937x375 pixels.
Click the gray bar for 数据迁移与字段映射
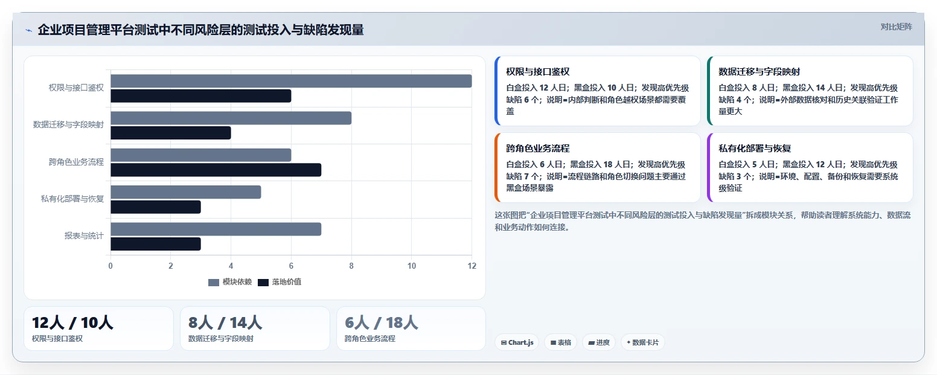point(231,118)
